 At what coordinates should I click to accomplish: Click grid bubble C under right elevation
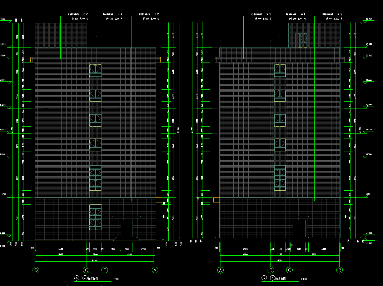click(x=290, y=270)
